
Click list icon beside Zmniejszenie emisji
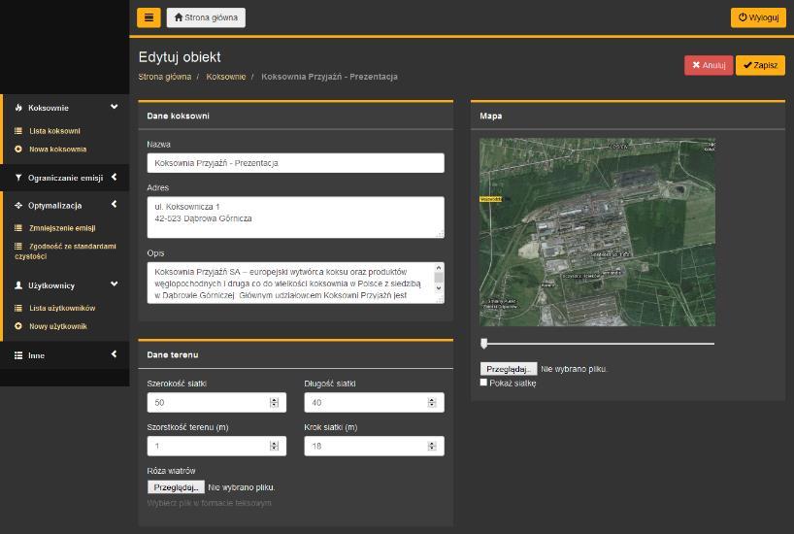18,228
